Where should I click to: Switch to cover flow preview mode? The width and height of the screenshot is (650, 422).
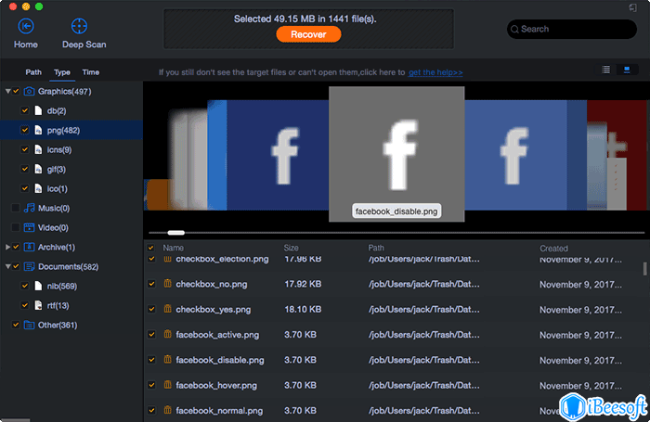pos(627,70)
